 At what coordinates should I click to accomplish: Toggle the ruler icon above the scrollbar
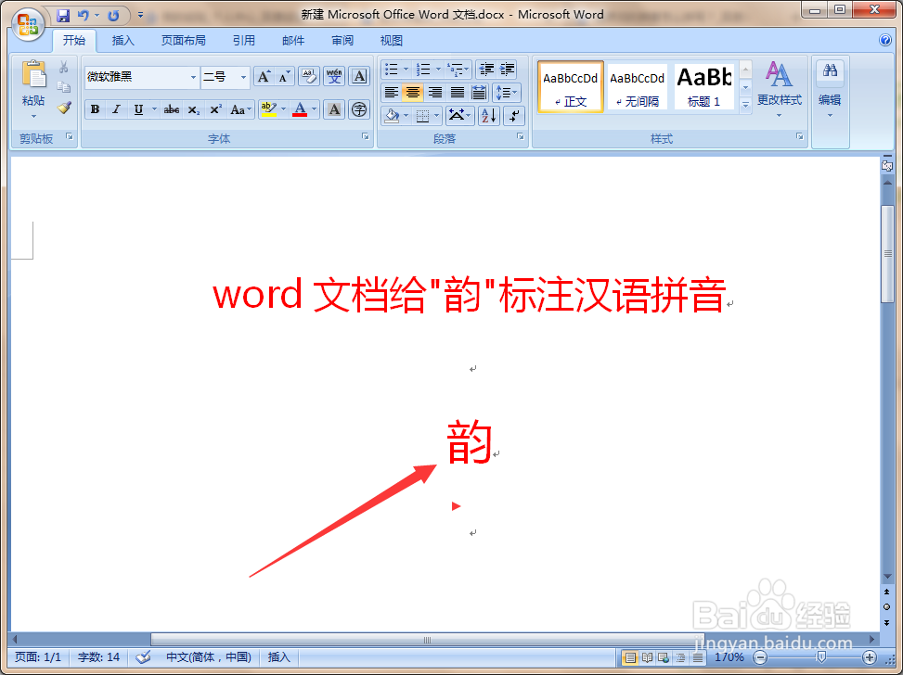887,166
